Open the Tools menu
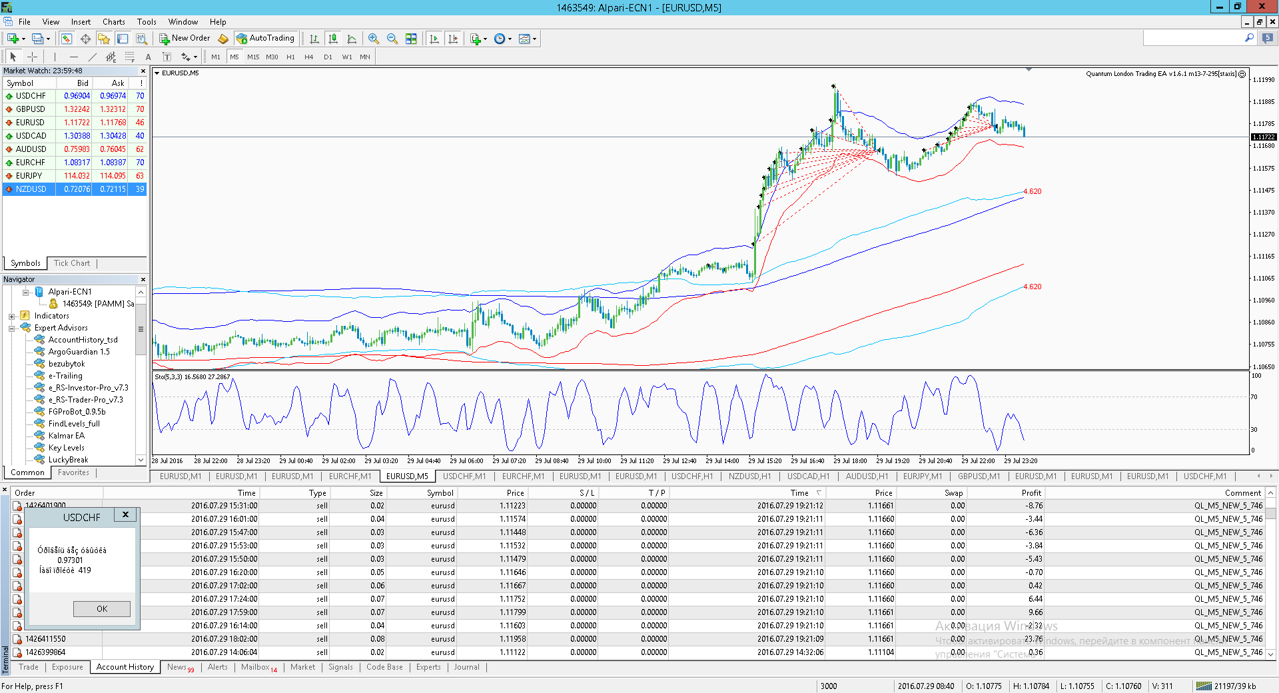 [x=147, y=22]
